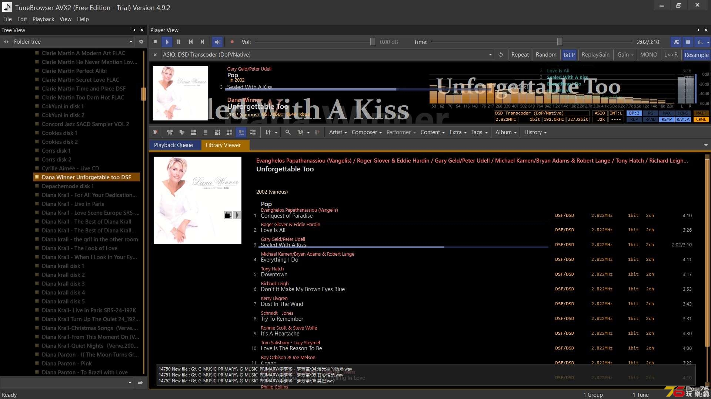Image resolution: width=711 pixels, height=399 pixels.
Task: Click the Bit Perfect (Bit P) mode icon
Action: [568, 55]
